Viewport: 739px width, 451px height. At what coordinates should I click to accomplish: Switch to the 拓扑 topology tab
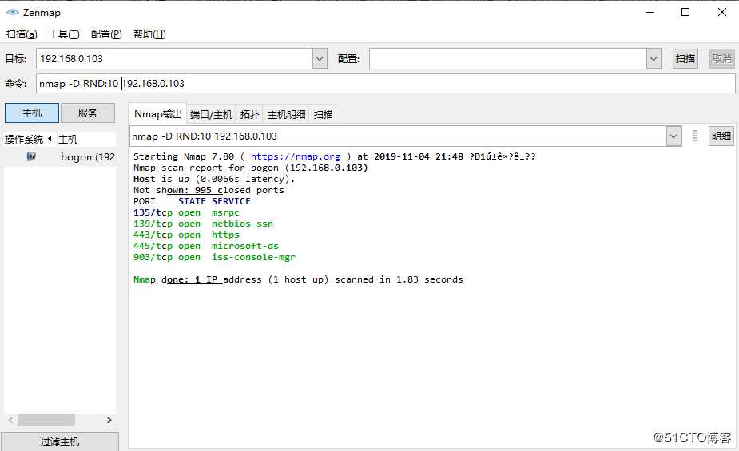(x=249, y=114)
